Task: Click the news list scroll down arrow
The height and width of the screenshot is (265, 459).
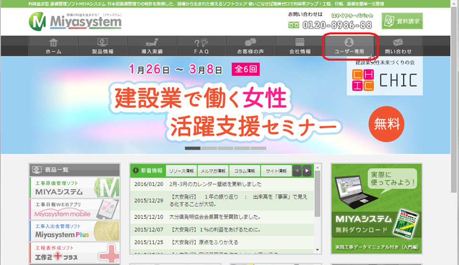Action: point(317,250)
